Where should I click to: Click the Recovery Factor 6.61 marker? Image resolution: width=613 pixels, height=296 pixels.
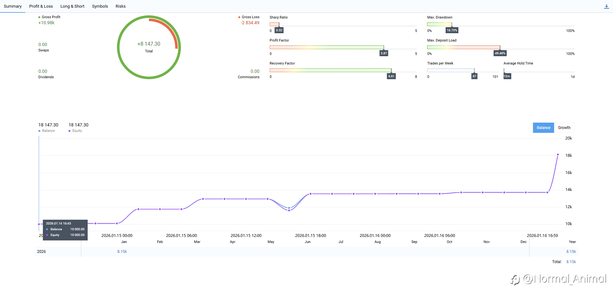(x=391, y=76)
